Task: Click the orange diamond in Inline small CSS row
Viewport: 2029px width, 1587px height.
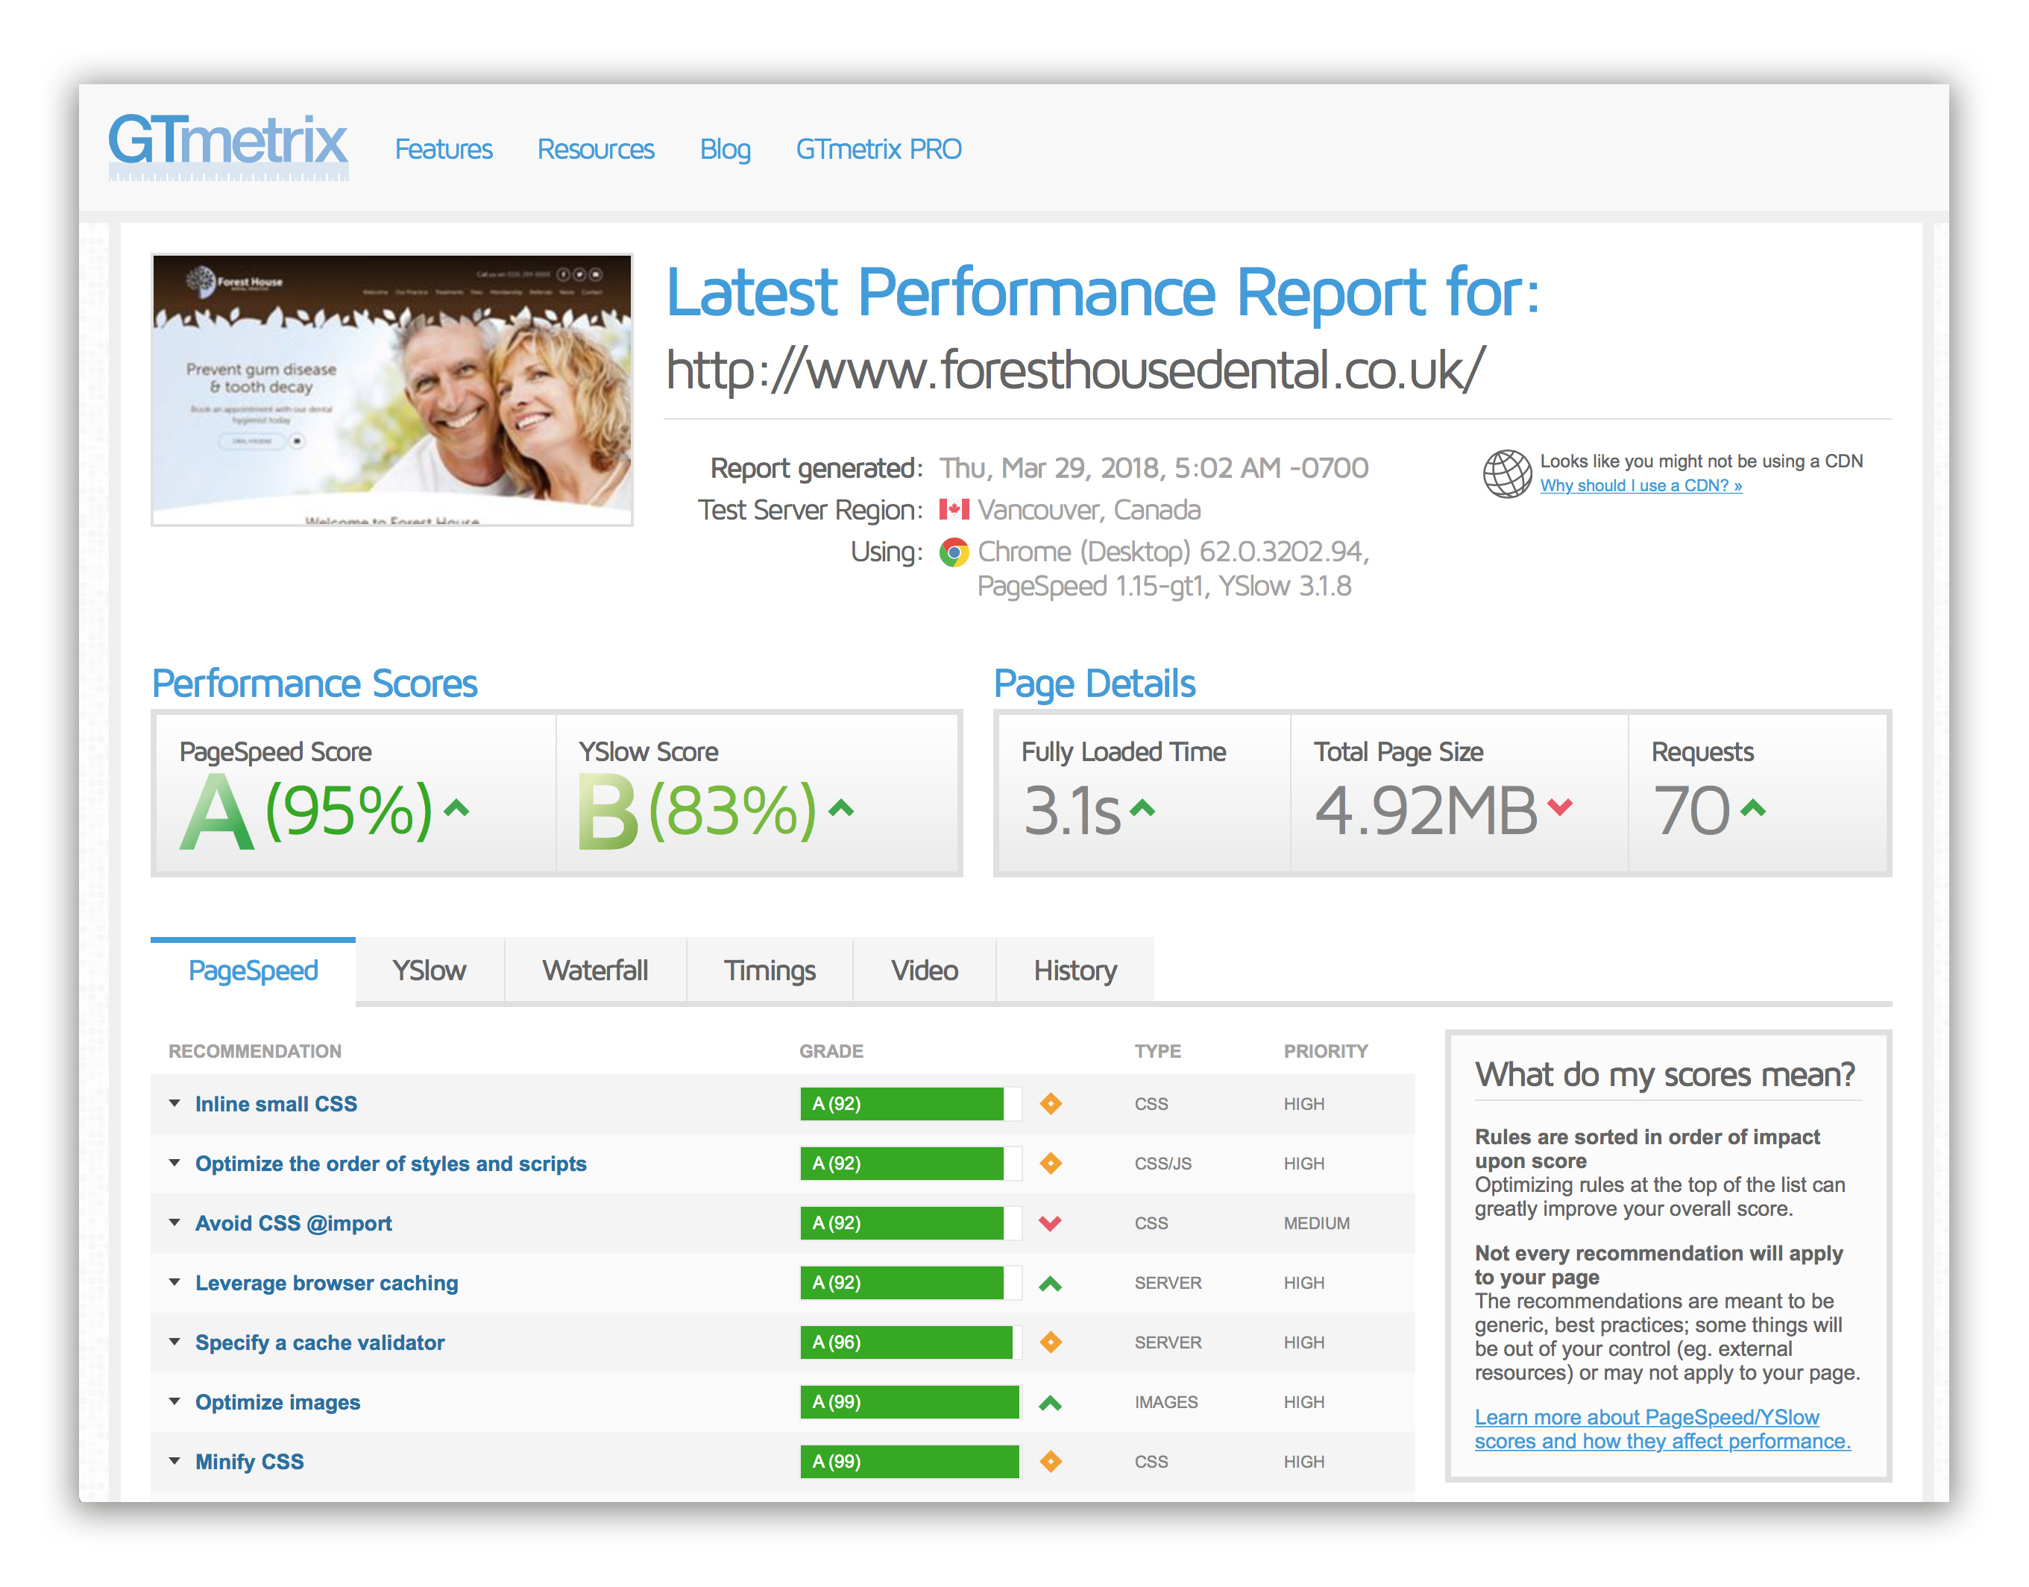Action: [1050, 1104]
